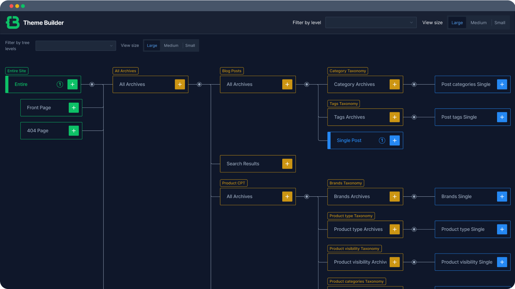Image resolution: width=515 pixels, height=289 pixels.
Task: Click the green macOS zoom window button
Action: click(23, 6)
